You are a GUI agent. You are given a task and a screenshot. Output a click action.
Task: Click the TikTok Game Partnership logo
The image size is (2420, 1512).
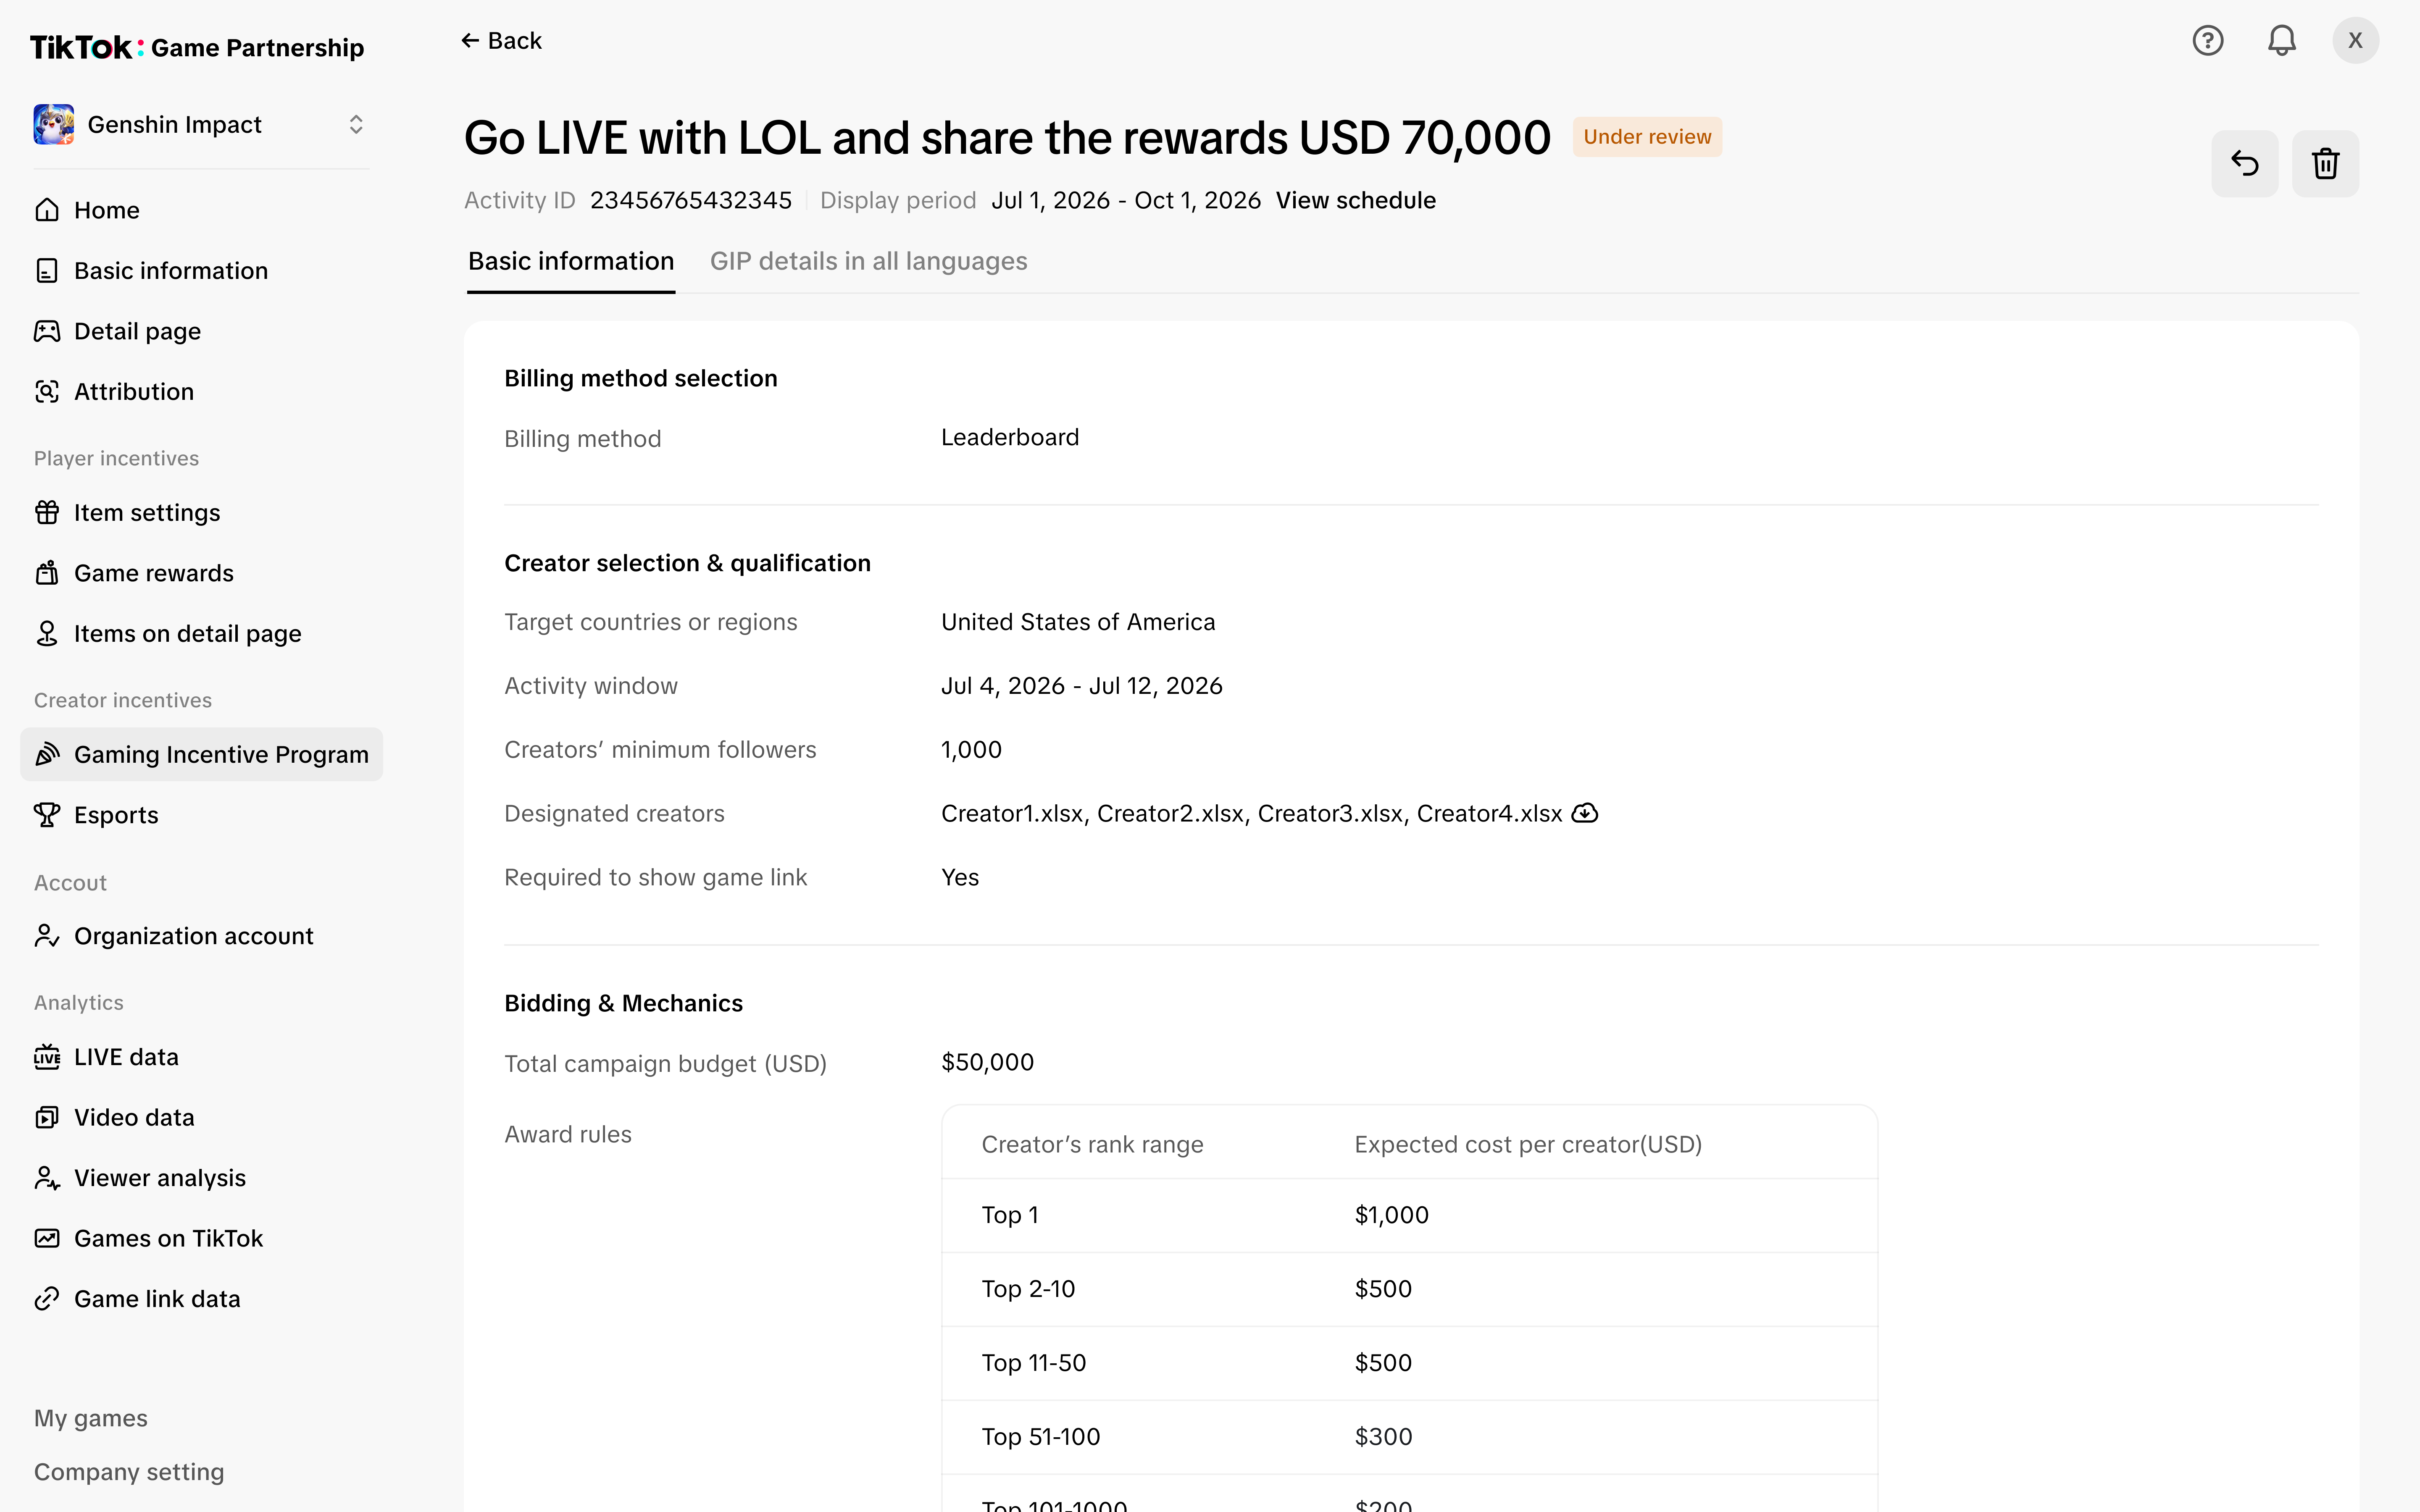point(197,47)
